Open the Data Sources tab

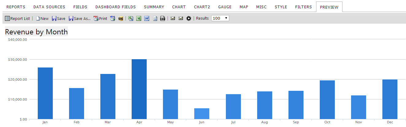pos(49,7)
